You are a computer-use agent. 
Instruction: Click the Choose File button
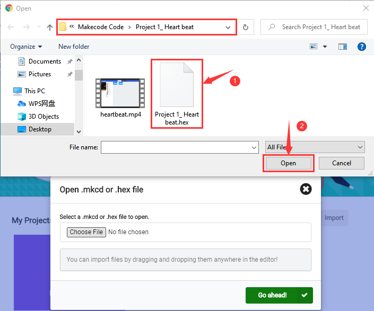point(86,232)
